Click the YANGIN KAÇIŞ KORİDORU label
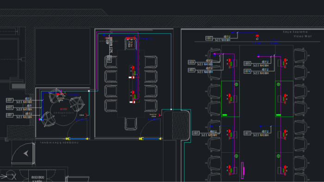The image size is (324, 182). (59, 143)
